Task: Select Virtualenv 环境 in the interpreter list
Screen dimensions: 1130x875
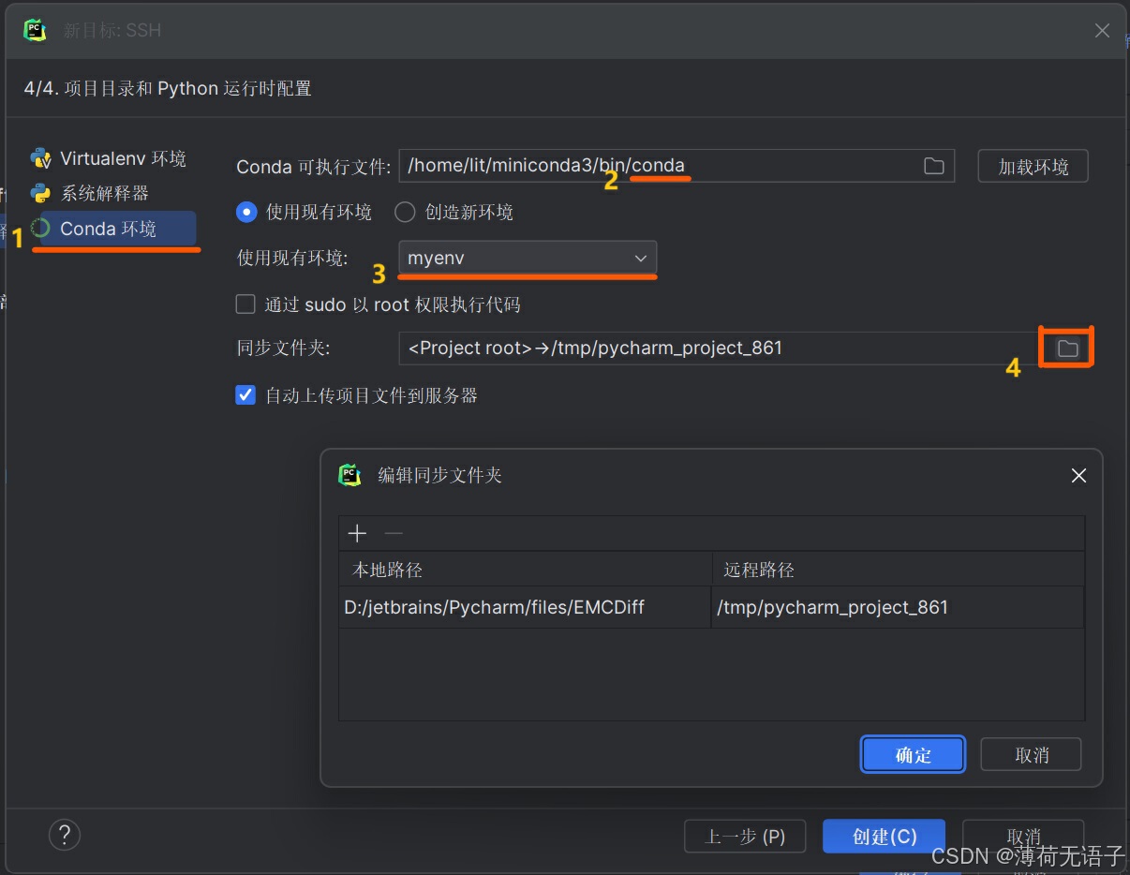Action: pos(109,158)
